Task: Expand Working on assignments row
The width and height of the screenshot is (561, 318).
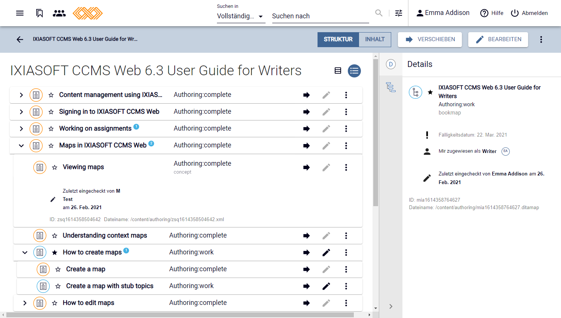Action: coord(21,129)
